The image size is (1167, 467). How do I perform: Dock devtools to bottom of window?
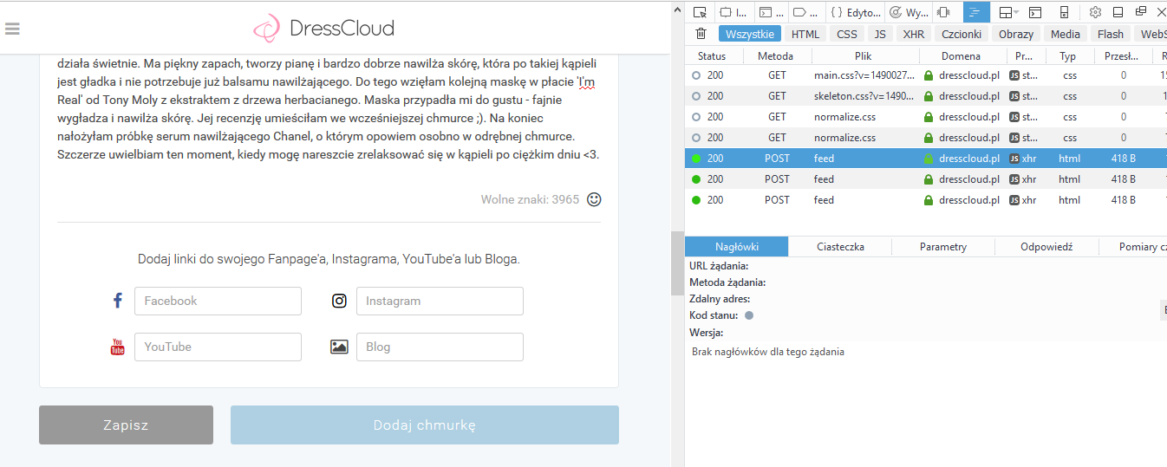[x=1118, y=12]
